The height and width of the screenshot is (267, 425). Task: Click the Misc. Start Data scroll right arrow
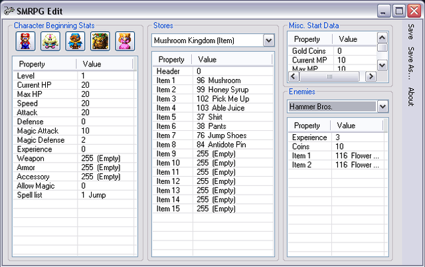tap(371, 76)
